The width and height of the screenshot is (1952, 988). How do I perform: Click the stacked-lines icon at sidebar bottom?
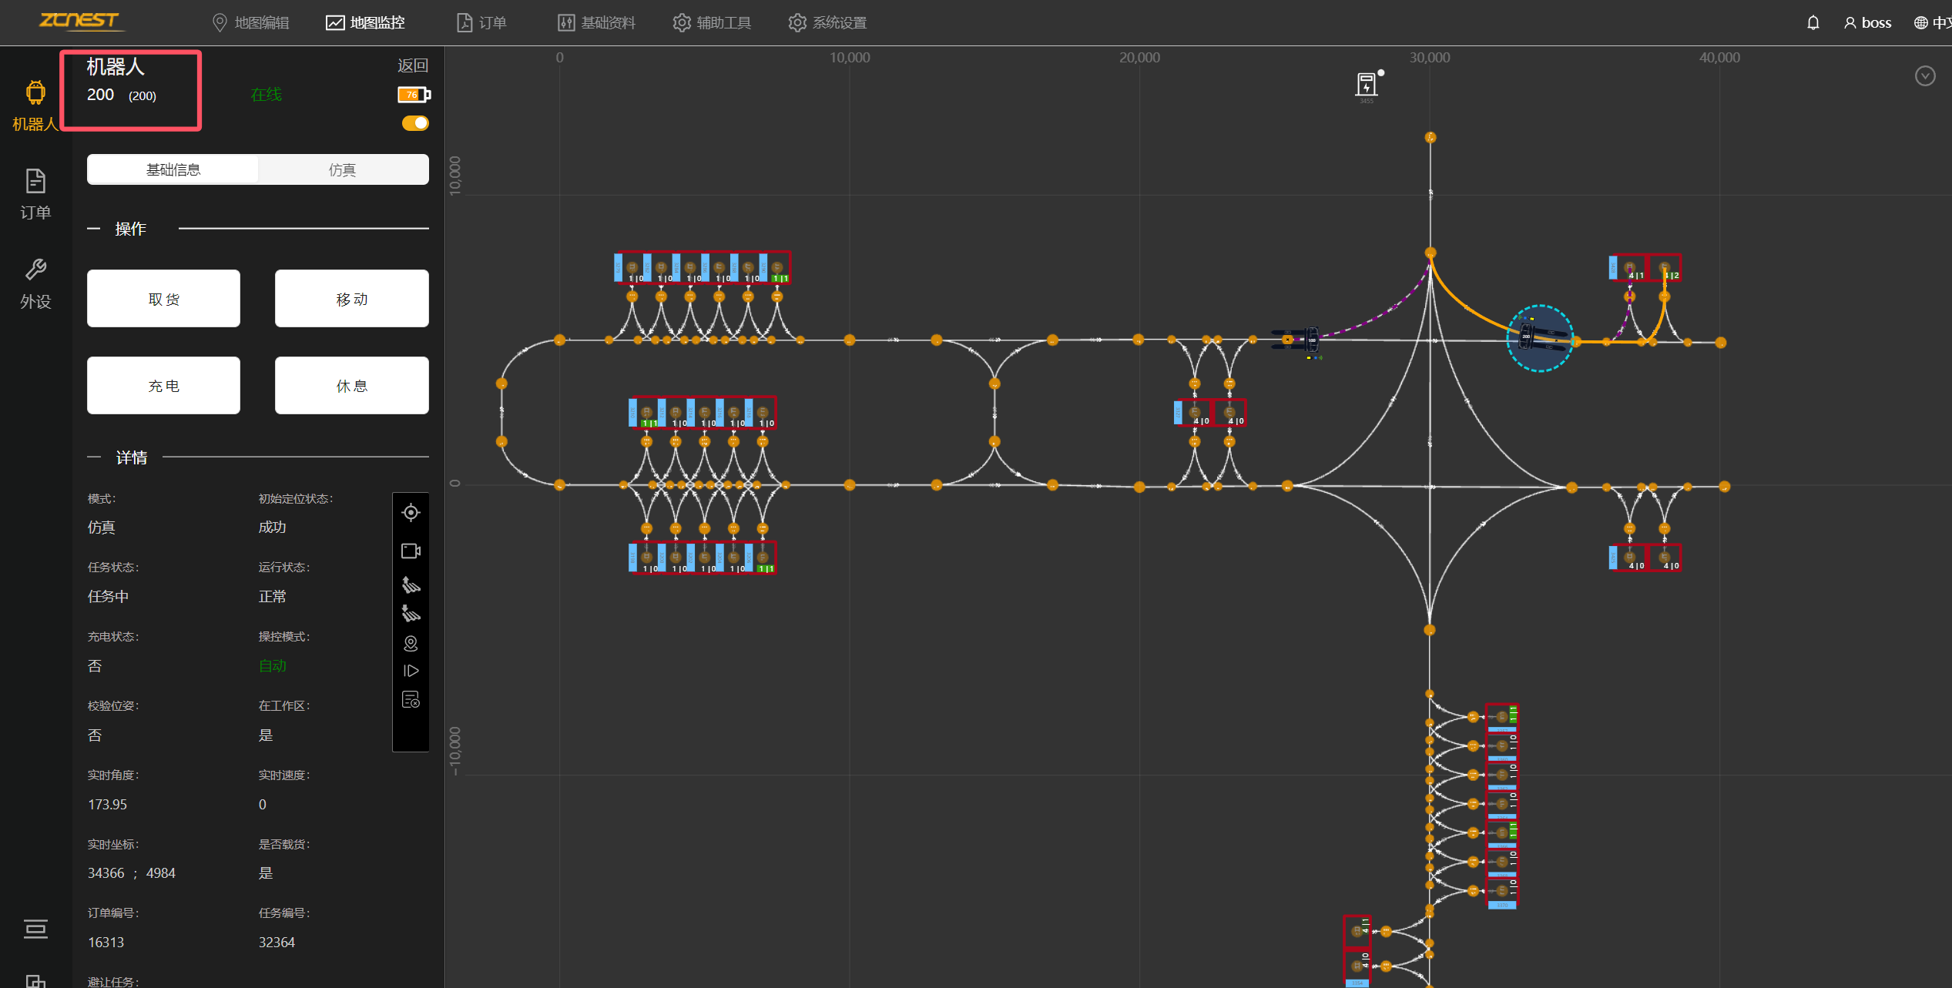pos(35,929)
